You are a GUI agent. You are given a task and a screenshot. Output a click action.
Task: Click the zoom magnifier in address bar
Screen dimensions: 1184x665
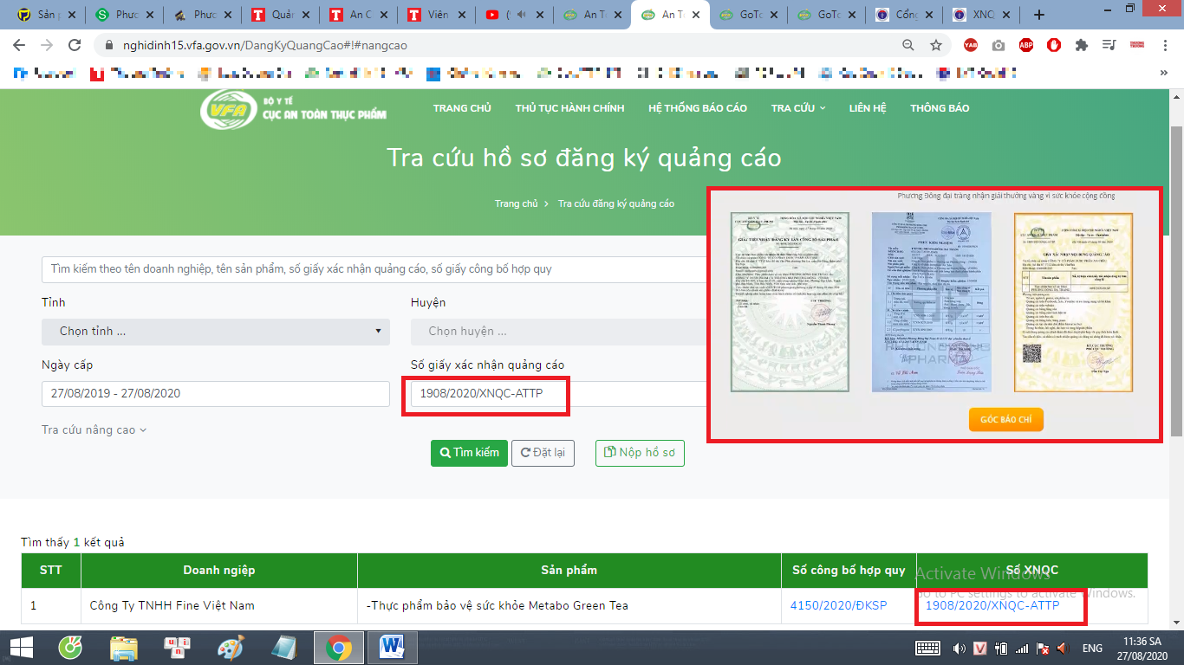908,45
